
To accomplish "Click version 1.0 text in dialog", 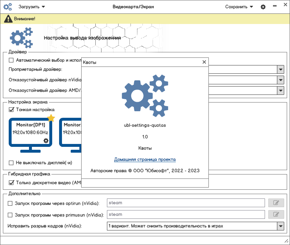I will [x=145, y=137].
